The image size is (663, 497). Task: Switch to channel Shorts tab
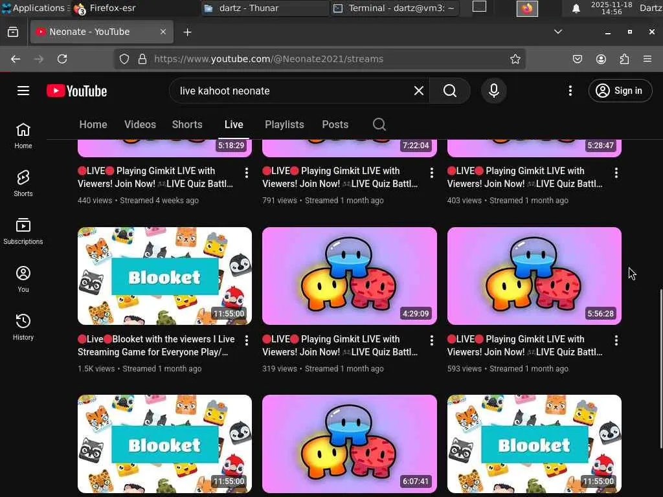(x=187, y=124)
